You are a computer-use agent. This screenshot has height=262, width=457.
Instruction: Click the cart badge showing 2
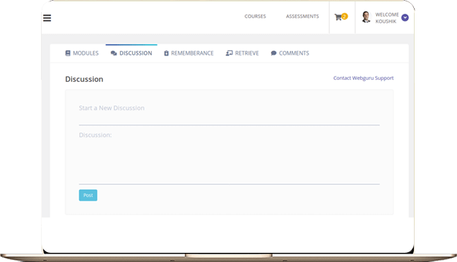pyautogui.click(x=345, y=16)
